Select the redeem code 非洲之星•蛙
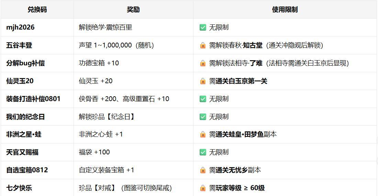The width and height of the screenshot is (378, 196). pos(24,134)
